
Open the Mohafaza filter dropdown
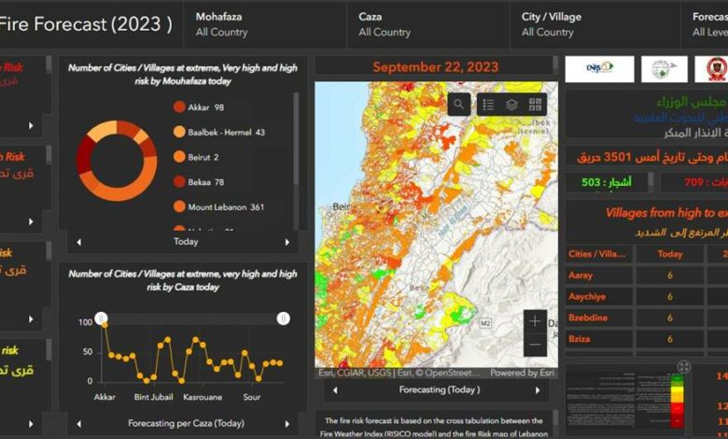(265, 24)
